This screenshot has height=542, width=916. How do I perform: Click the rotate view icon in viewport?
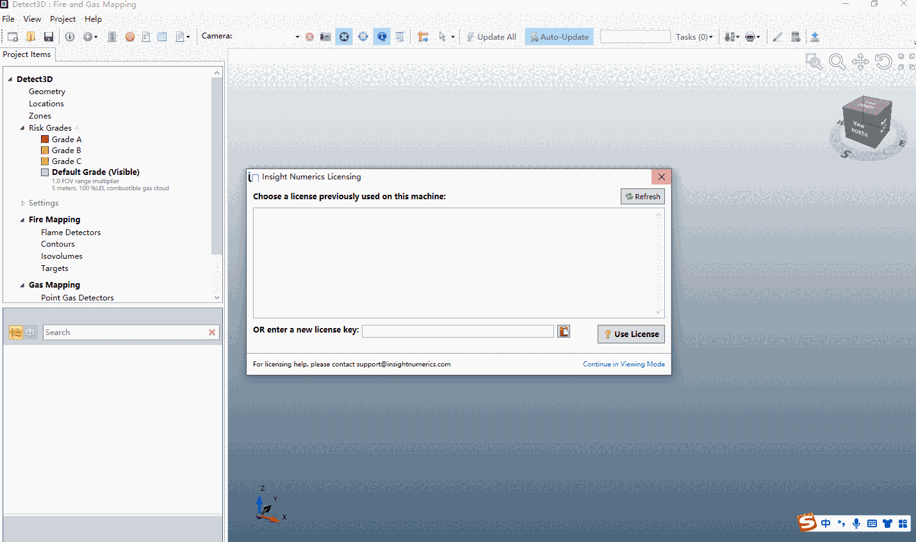coord(883,62)
